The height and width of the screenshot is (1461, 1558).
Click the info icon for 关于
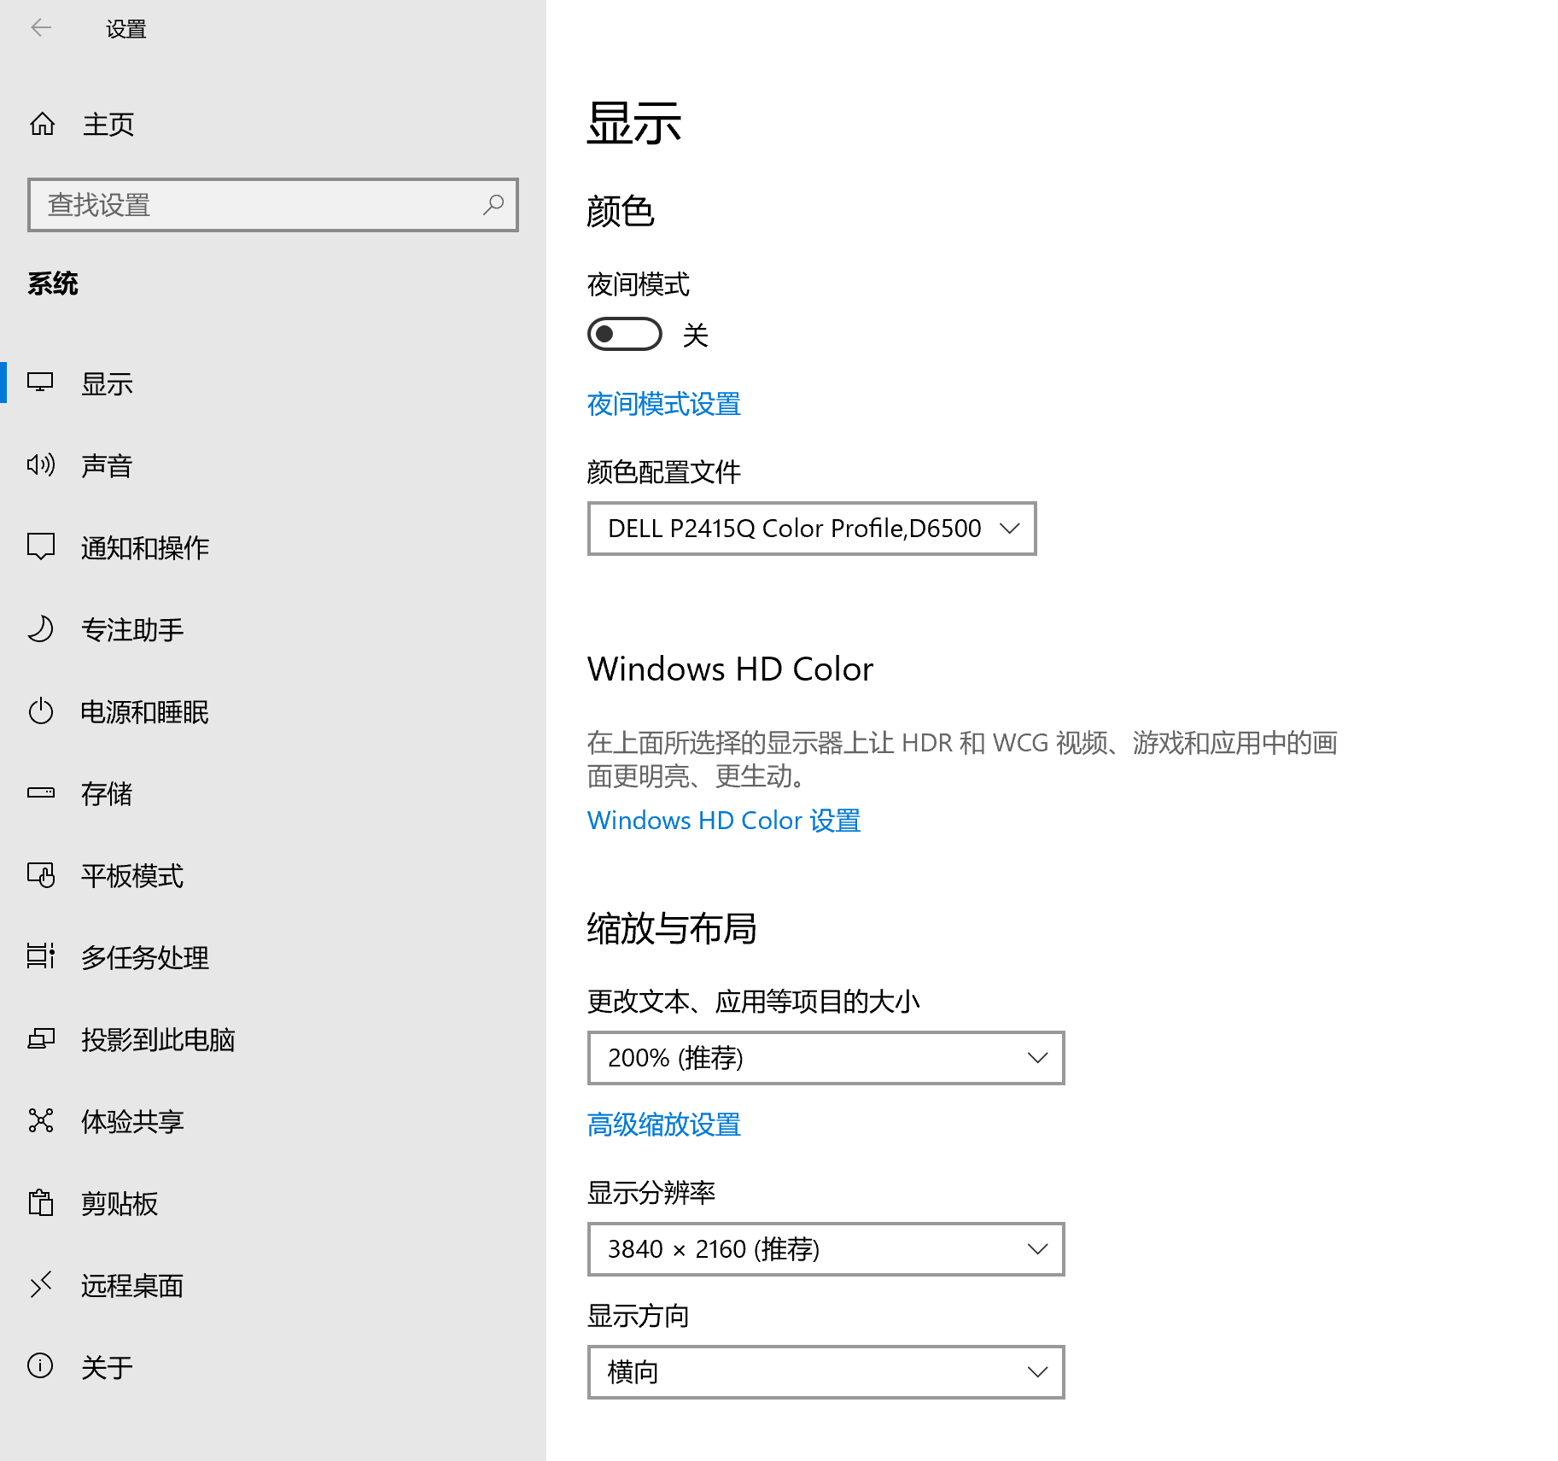tap(41, 1366)
